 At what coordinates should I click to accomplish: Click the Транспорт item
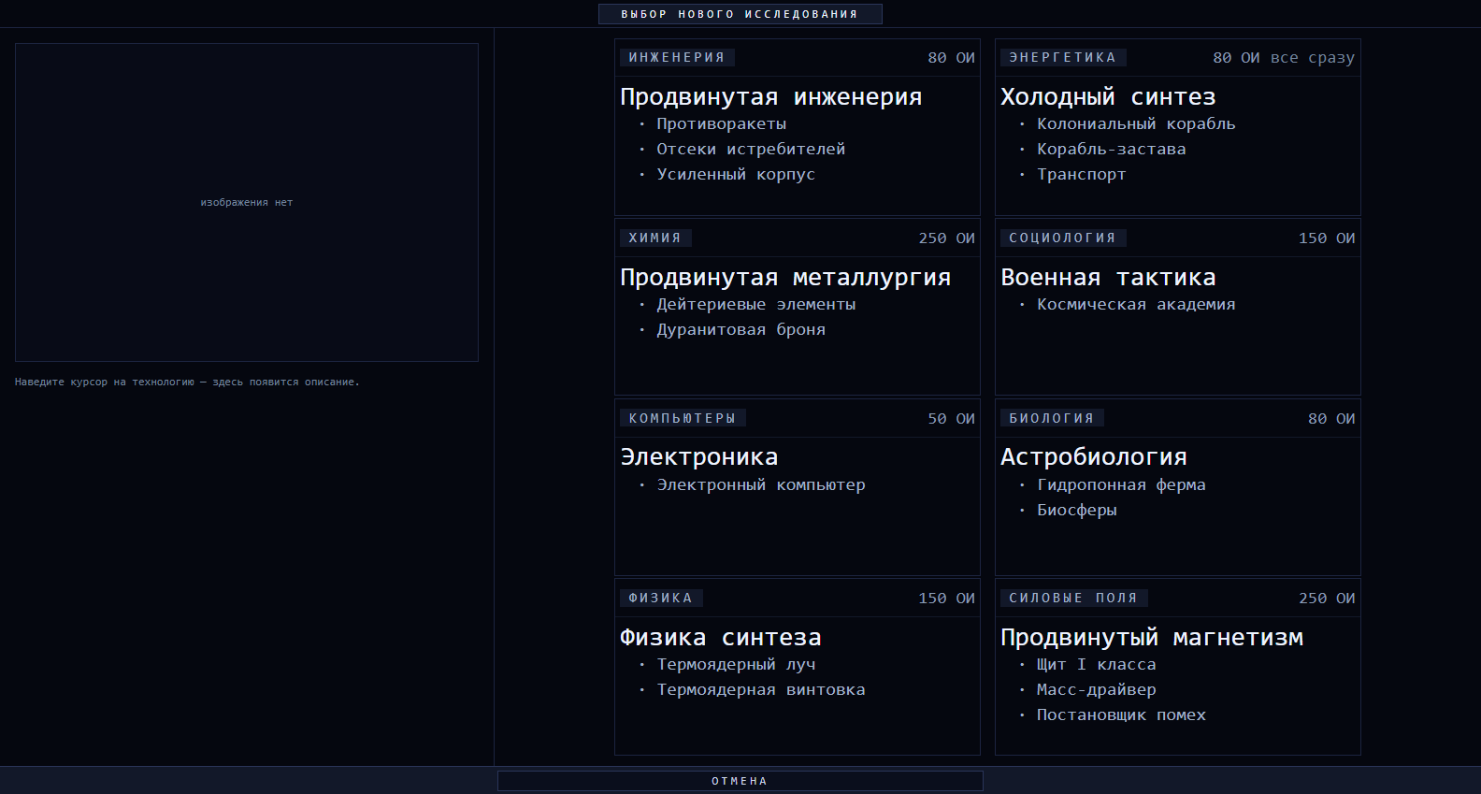coord(1081,174)
